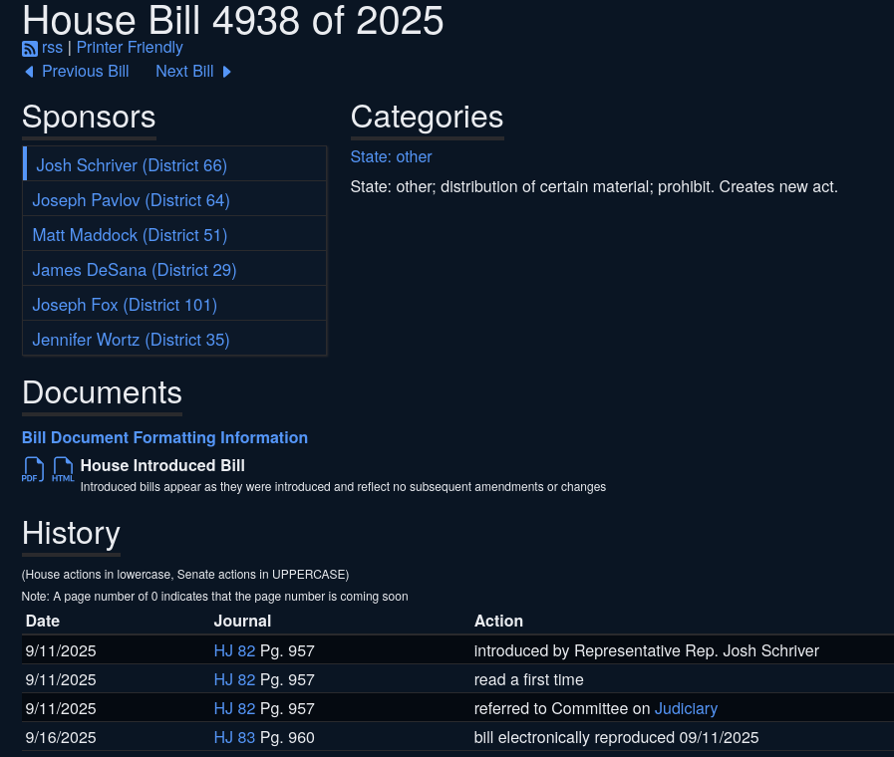The height and width of the screenshot is (757, 894).
Task: Click the House Bill 4938 of 2025 title
Action: click(232, 21)
